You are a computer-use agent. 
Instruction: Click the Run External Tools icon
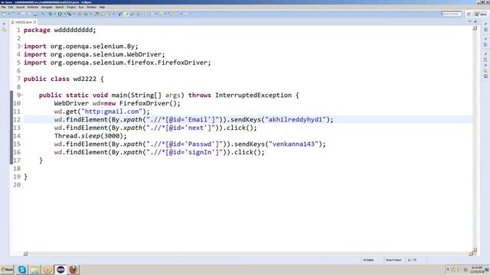(x=69, y=14)
